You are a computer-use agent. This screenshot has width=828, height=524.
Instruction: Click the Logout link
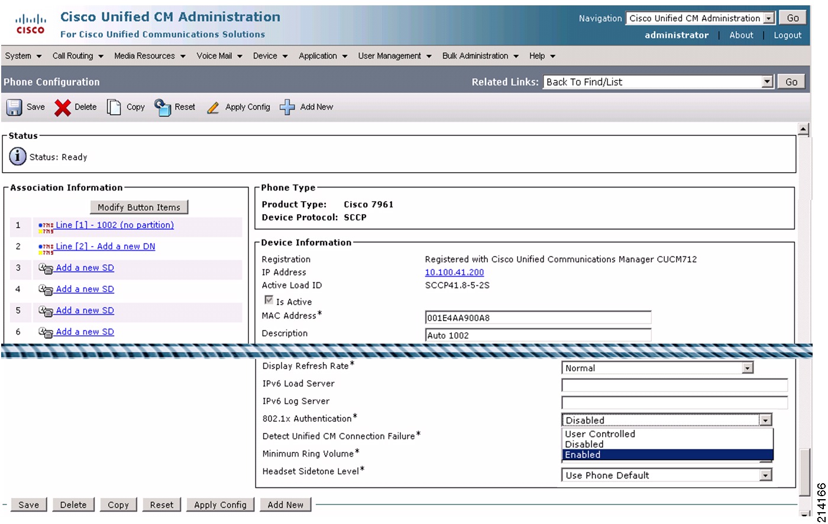coord(787,35)
